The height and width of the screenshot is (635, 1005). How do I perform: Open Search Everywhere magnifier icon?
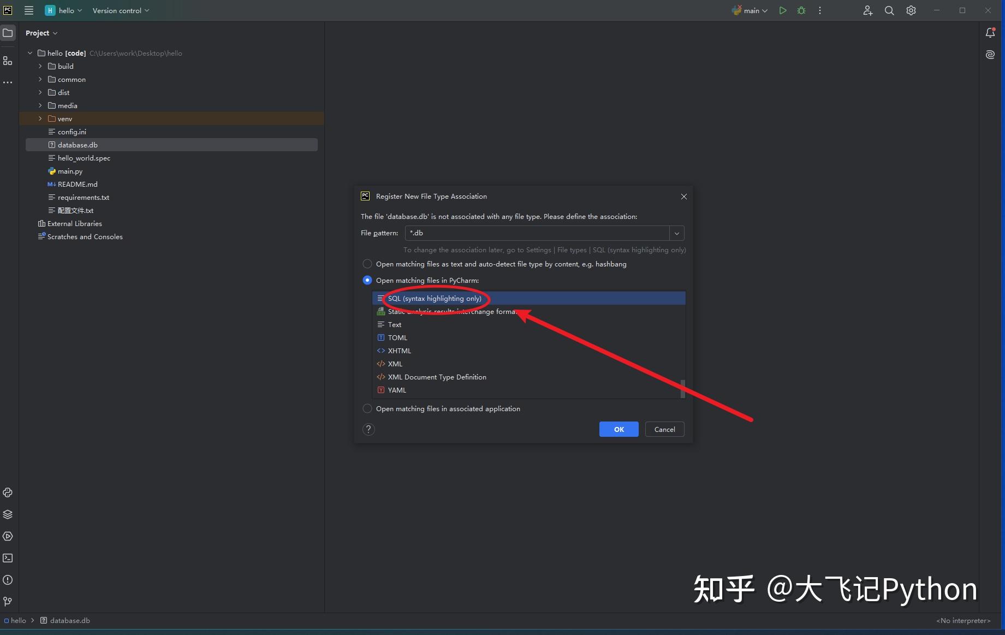tap(889, 10)
